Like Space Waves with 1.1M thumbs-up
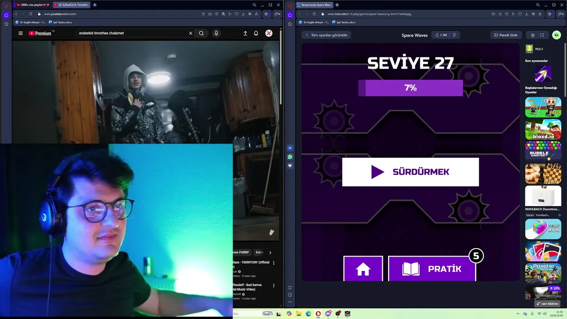Viewport: 567px width, 319px height. pyautogui.click(x=441, y=35)
